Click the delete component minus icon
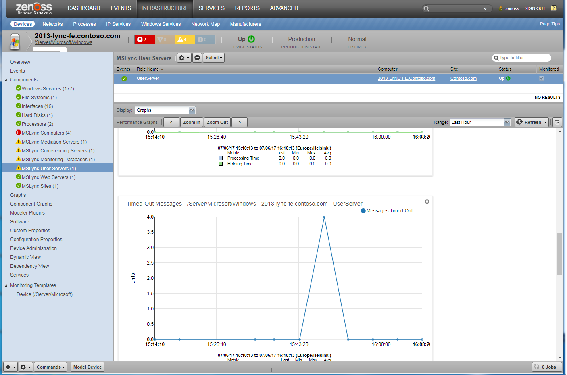 [x=197, y=58]
